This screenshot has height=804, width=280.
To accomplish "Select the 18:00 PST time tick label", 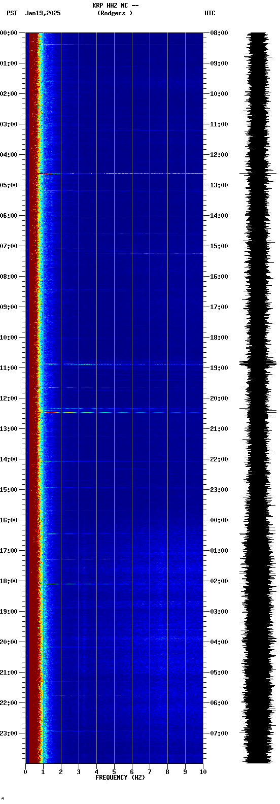I will coord(9,581).
